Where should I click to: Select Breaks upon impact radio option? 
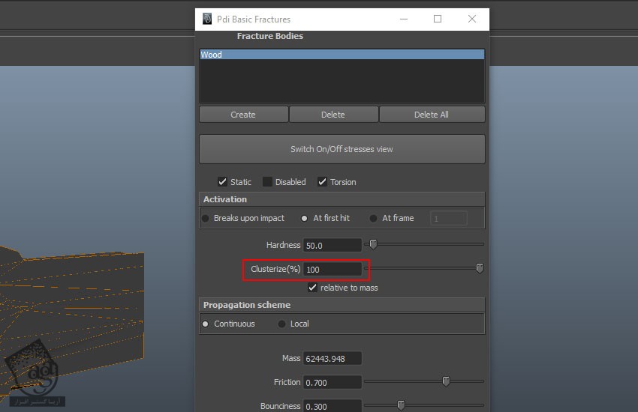pyautogui.click(x=206, y=218)
